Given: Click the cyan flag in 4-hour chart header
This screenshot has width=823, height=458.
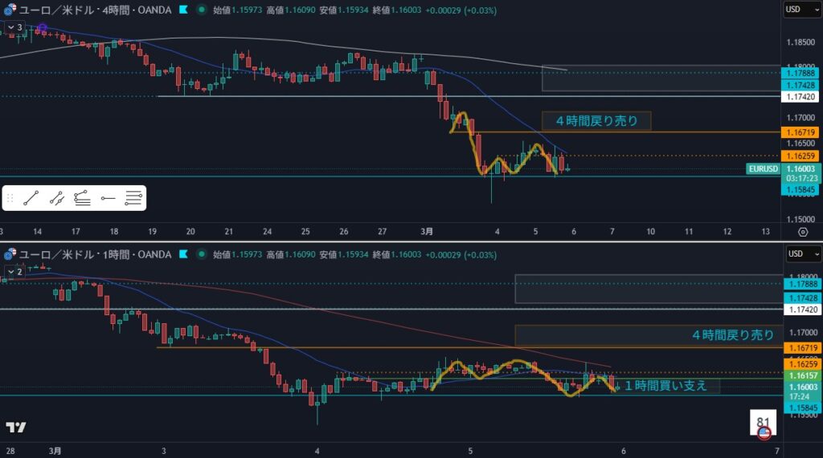Looking at the screenshot, I should click(184, 10).
